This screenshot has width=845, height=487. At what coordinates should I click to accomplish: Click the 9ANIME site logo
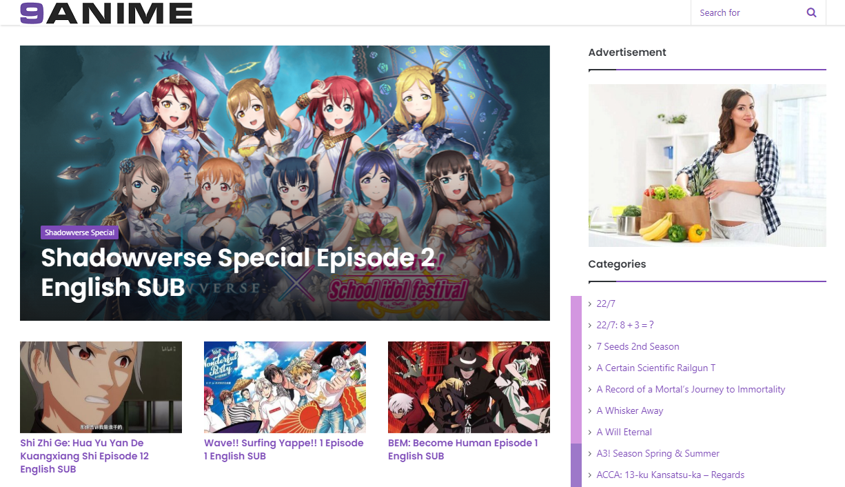click(x=106, y=13)
